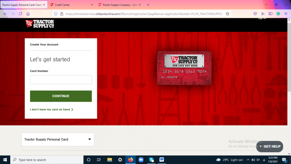
Task: Go back using the browser back arrow
Action: (x=5, y=14)
